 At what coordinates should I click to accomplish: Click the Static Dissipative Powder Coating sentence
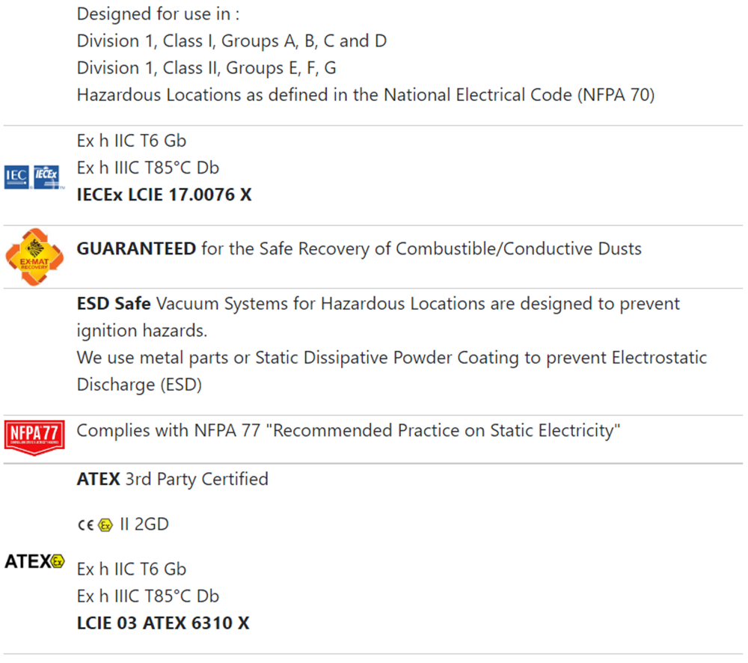point(392,371)
